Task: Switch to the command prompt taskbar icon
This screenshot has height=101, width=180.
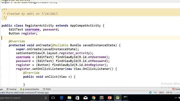Action: pyautogui.click(x=125, y=98)
